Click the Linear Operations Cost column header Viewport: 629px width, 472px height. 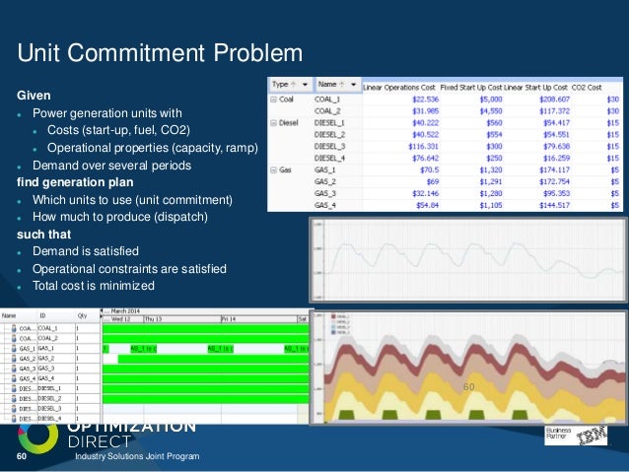(398, 87)
